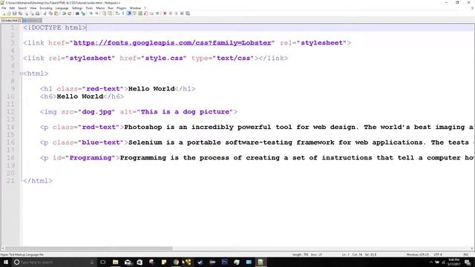Image resolution: width=475 pixels, height=267 pixels.
Task: Click the Open file toolbar icon
Action: pos(9,13)
